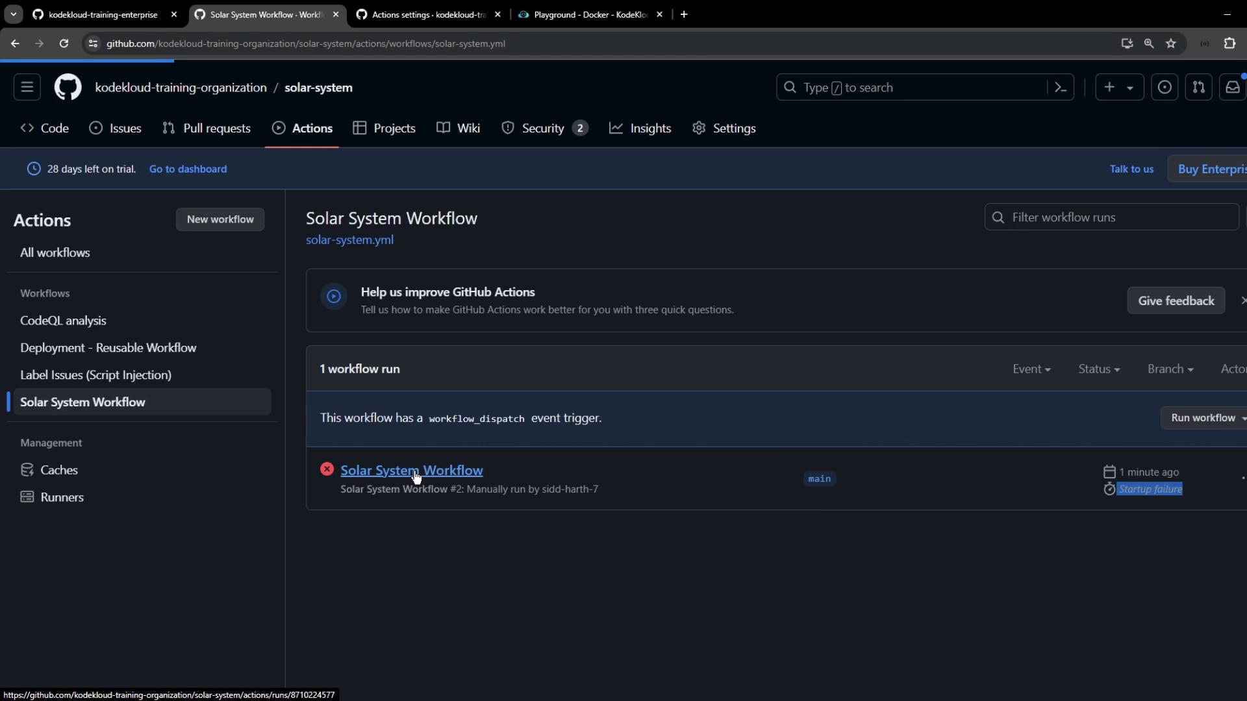Click the GitHub Octocat logo
Image resolution: width=1247 pixels, height=701 pixels.
coord(68,87)
